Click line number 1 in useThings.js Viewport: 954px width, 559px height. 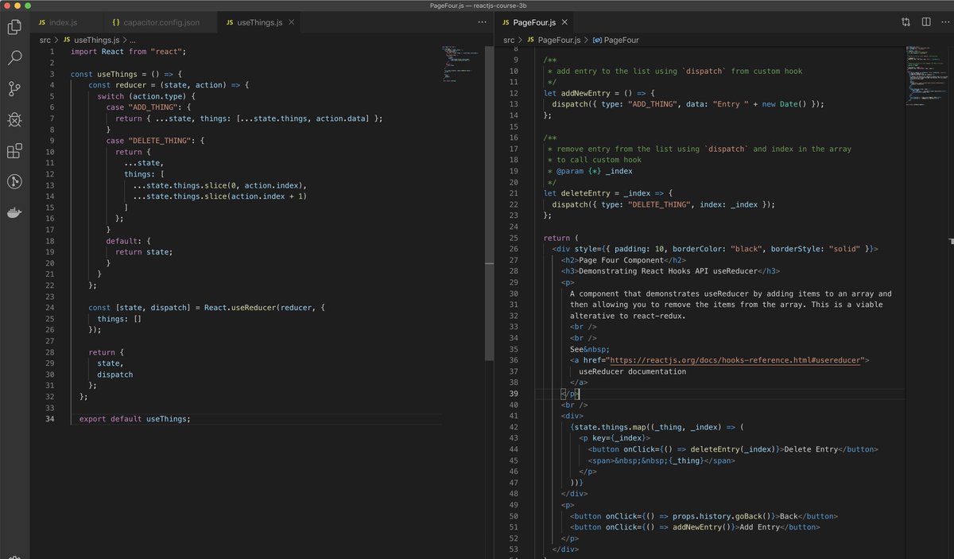click(52, 52)
